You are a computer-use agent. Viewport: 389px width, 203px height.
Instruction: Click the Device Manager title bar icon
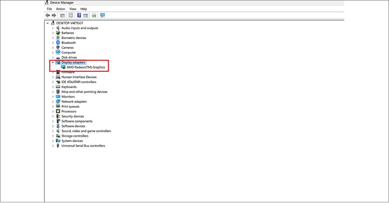tap(46, 2)
